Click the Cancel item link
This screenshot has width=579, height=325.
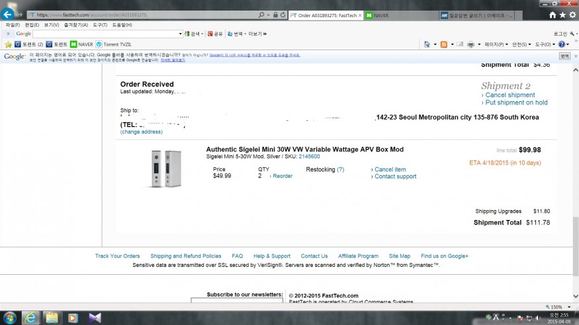coord(390,170)
